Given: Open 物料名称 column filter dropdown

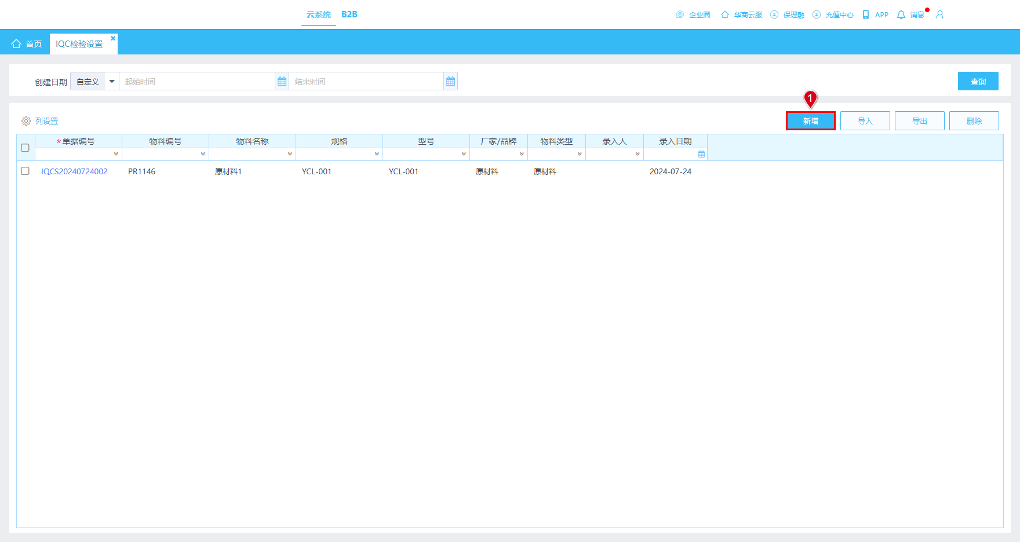Looking at the screenshot, I should point(290,154).
